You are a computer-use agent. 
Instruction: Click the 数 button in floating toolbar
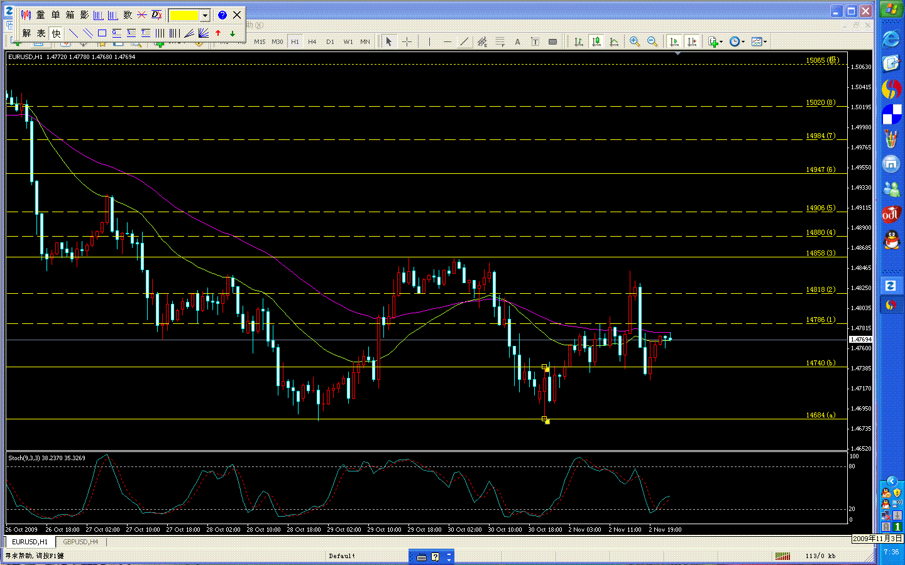point(128,15)
